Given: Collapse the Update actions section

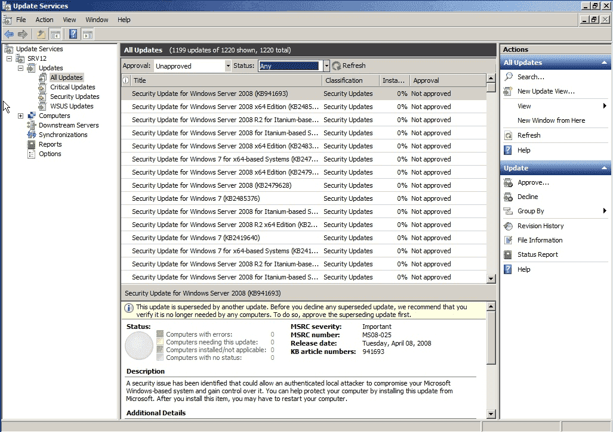Looking at the screenshot, I should pos(604,168).
